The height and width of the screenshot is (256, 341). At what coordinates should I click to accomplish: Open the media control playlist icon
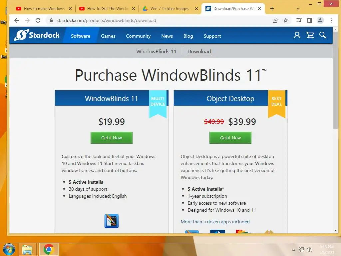click(x=299, y=20)
